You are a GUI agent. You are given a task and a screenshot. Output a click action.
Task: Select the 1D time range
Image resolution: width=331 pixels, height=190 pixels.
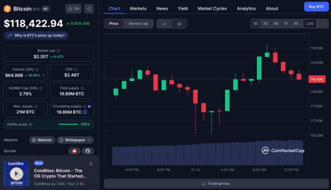[255, 24]
